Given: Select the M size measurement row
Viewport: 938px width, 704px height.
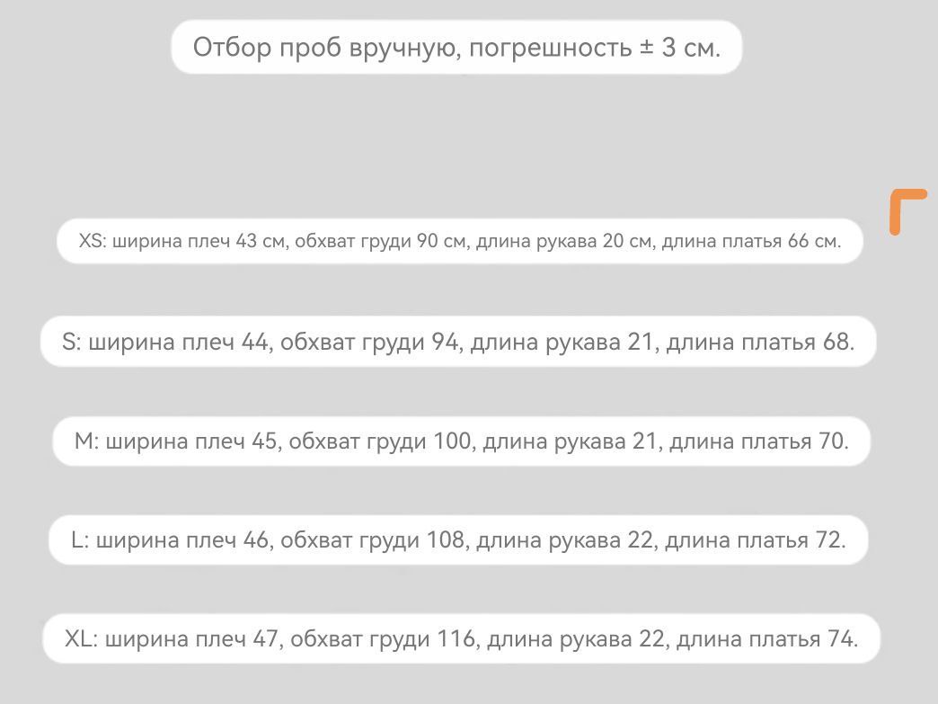Looking at the screenshot, I should 461,441.
